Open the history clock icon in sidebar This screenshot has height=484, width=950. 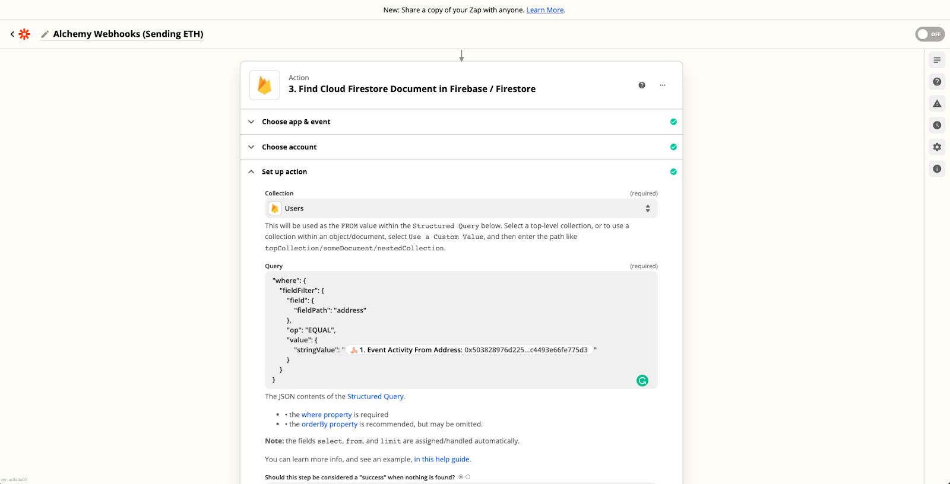point(937,125)
